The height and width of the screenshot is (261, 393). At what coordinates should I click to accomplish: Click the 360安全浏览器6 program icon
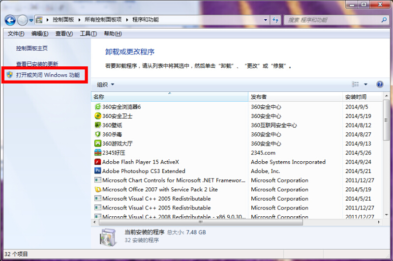(97, 107)
